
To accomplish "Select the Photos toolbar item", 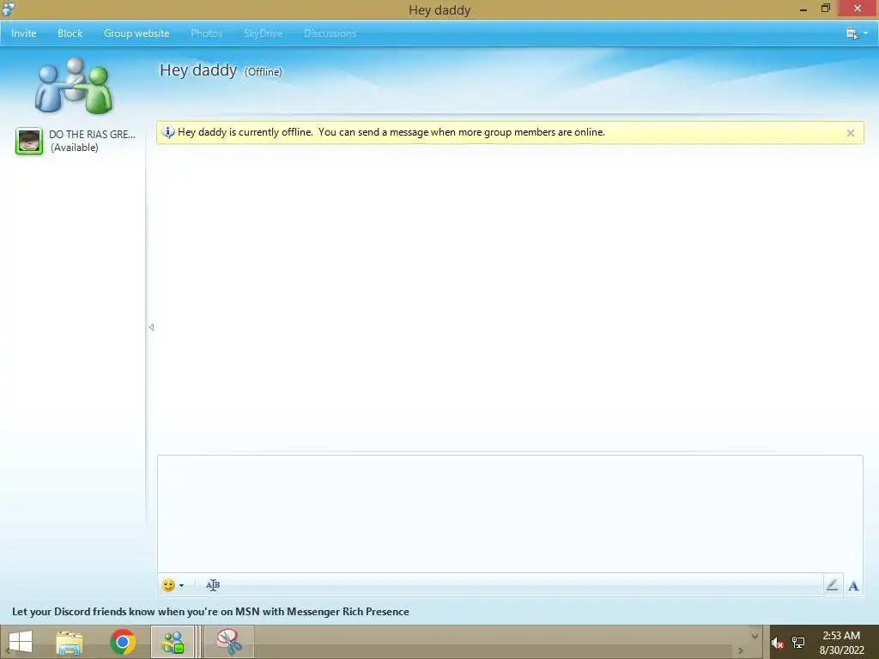I will click(206, 33).
